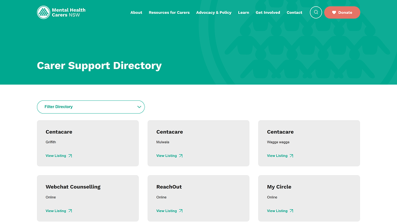
Task: Click arrow icon on Webchat Counselling card
Action: pos(70,211)
